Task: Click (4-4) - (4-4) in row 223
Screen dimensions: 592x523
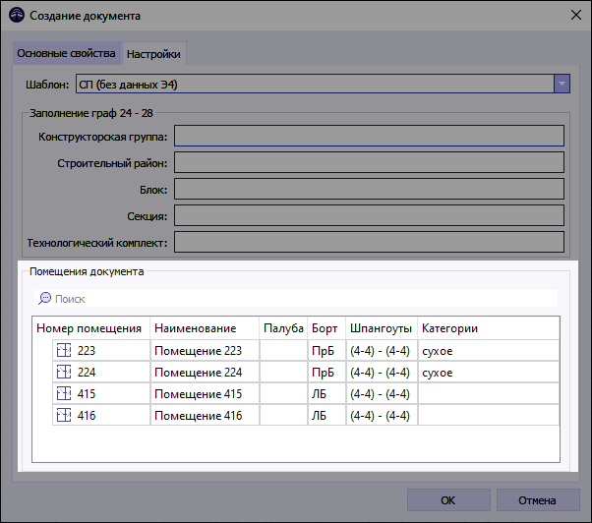Action: tap(380, 351)
